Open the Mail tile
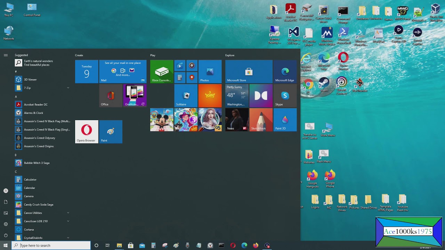The image size is (445, 250). tap(123, 72)
